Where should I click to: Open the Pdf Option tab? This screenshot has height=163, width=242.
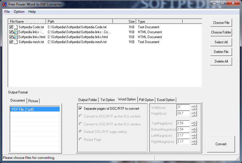[146, 100]
